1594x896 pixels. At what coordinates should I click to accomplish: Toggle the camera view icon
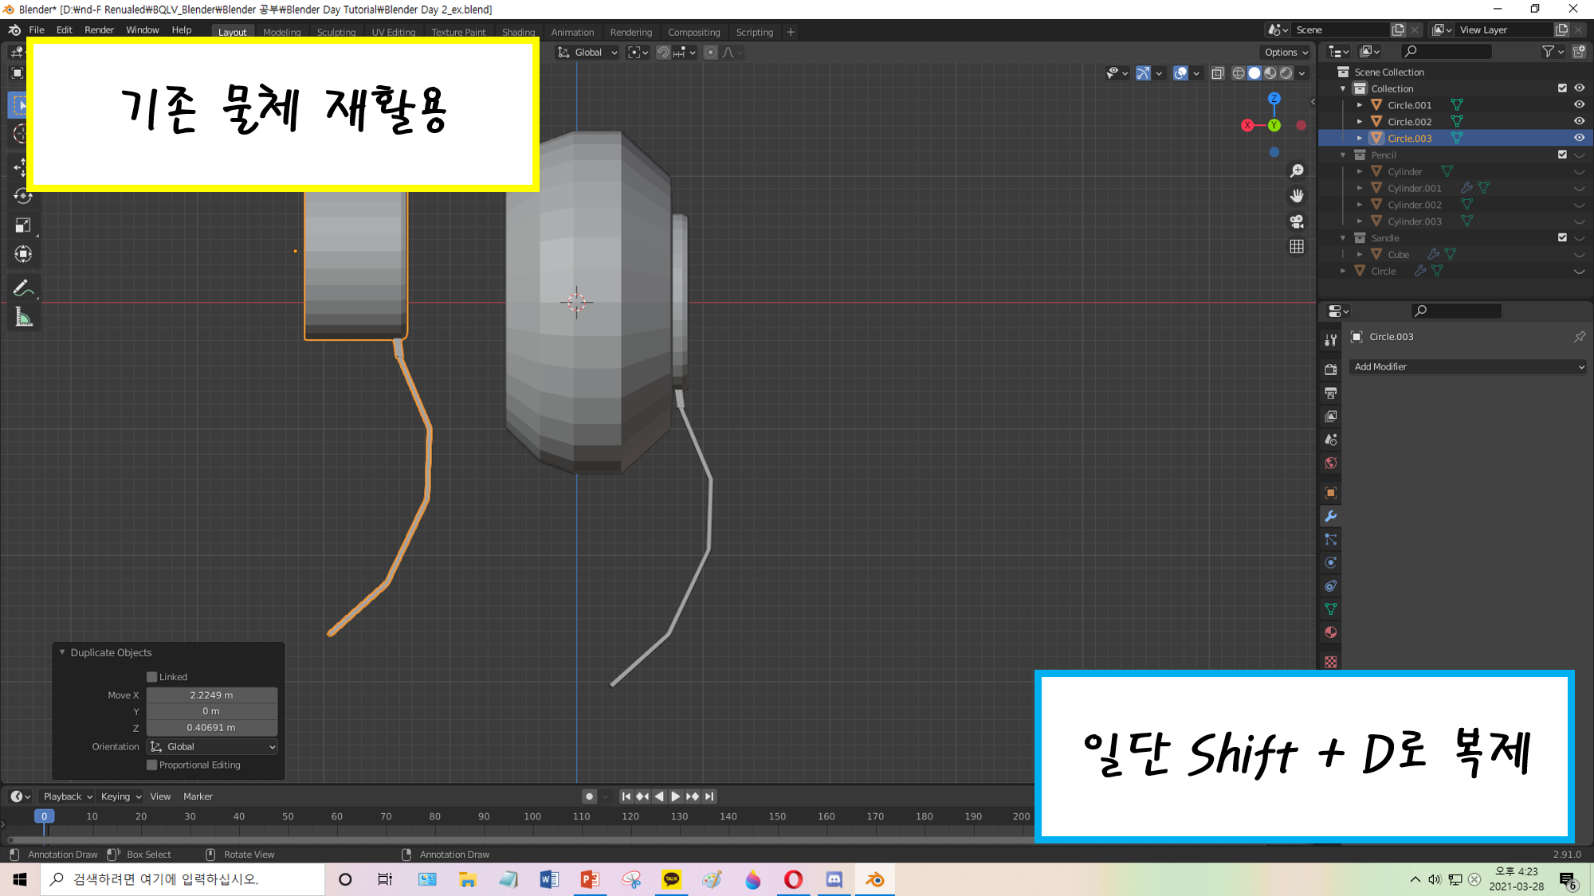(x=1297, y=221)
